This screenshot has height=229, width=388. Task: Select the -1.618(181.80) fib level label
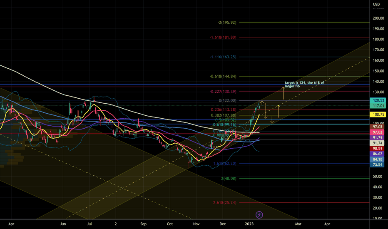(223, 37)
